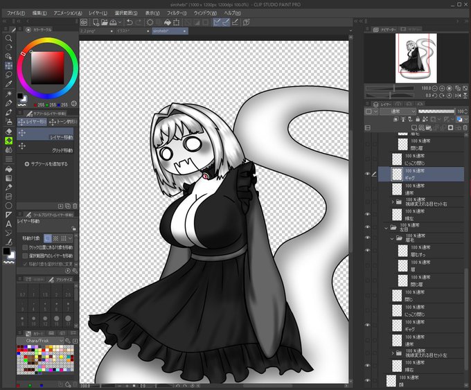This screenshot has width=471, height=390.
Task: Collapse the 左目 folder
Action: point(386,228)
